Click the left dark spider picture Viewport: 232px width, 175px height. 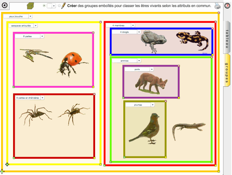tap(36, 115)
